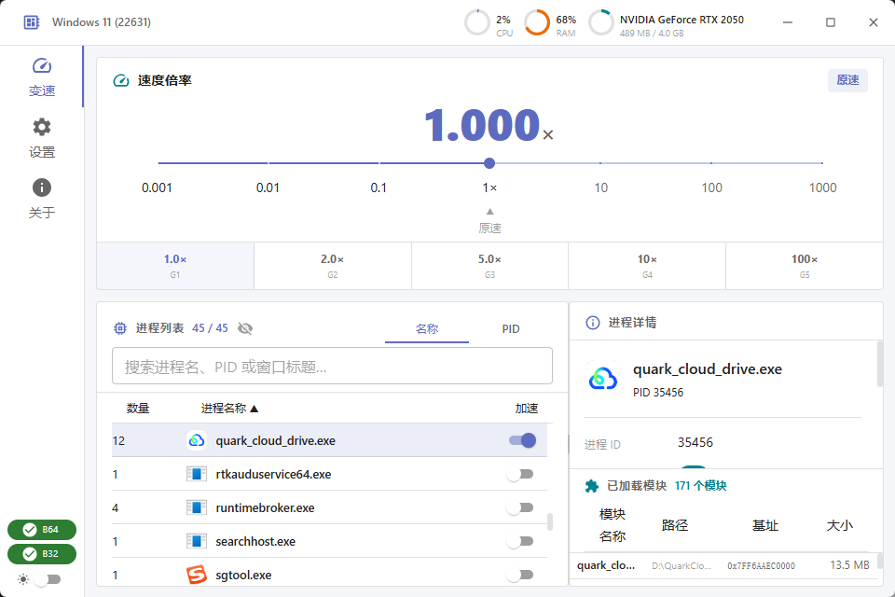Open the 变速 speed sidebar tab
Viewport: 895px width, 597px height.
pos(42,76)
